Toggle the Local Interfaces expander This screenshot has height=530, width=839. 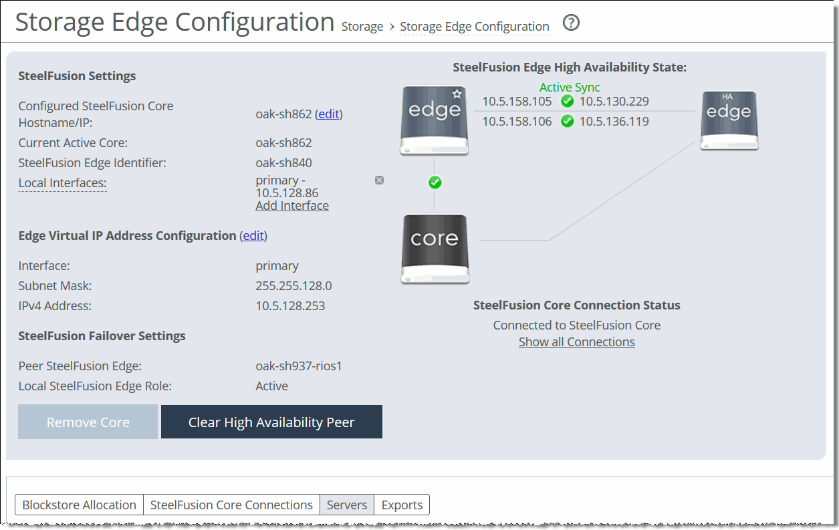(x=62, y=182)
